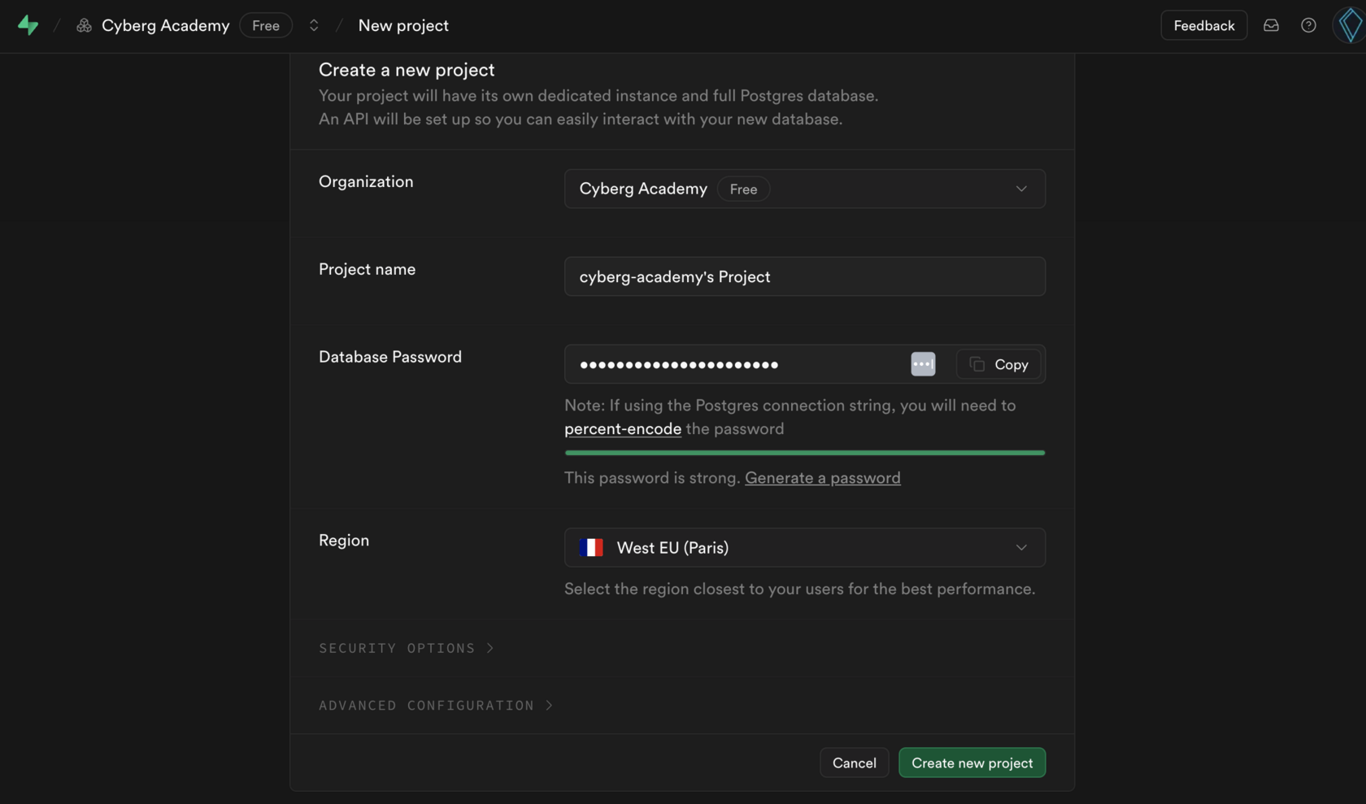Click the Supabase lightning logo
This screenshot has height=804, width=1366.
[x=28, y=25]
